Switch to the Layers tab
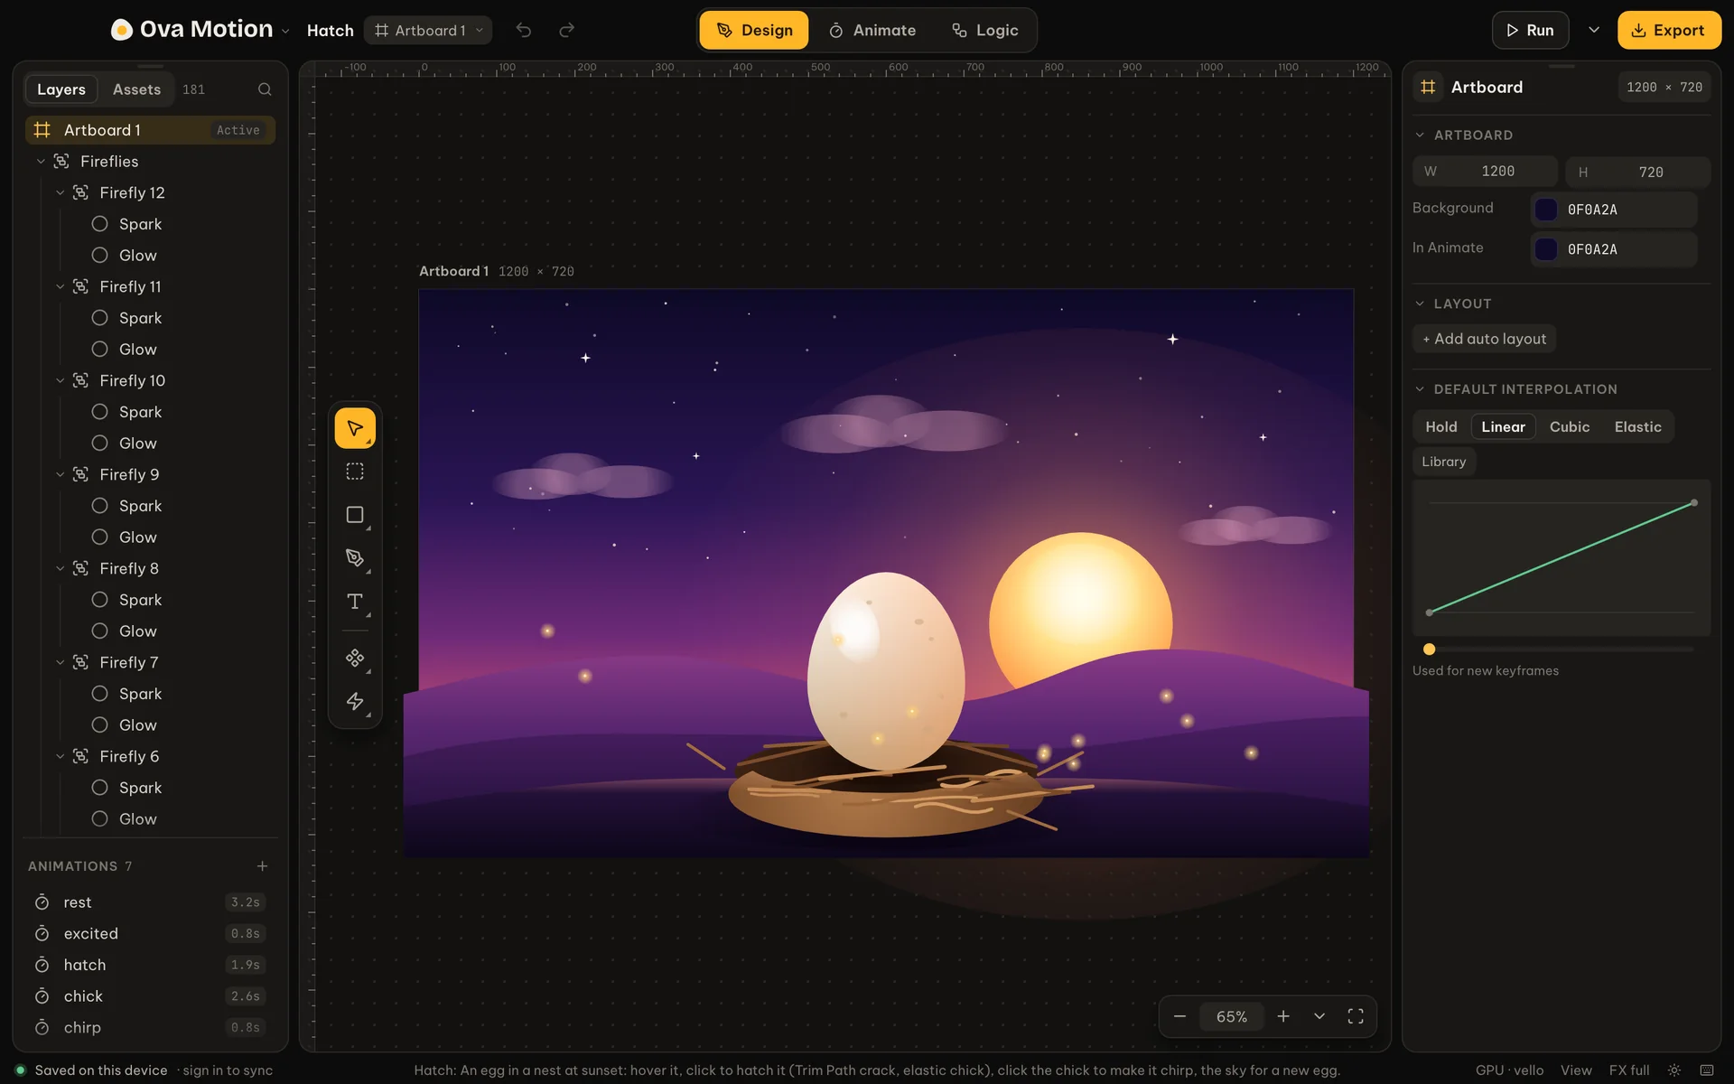This screenshot has height=1084, width=1734. (61, 89)
